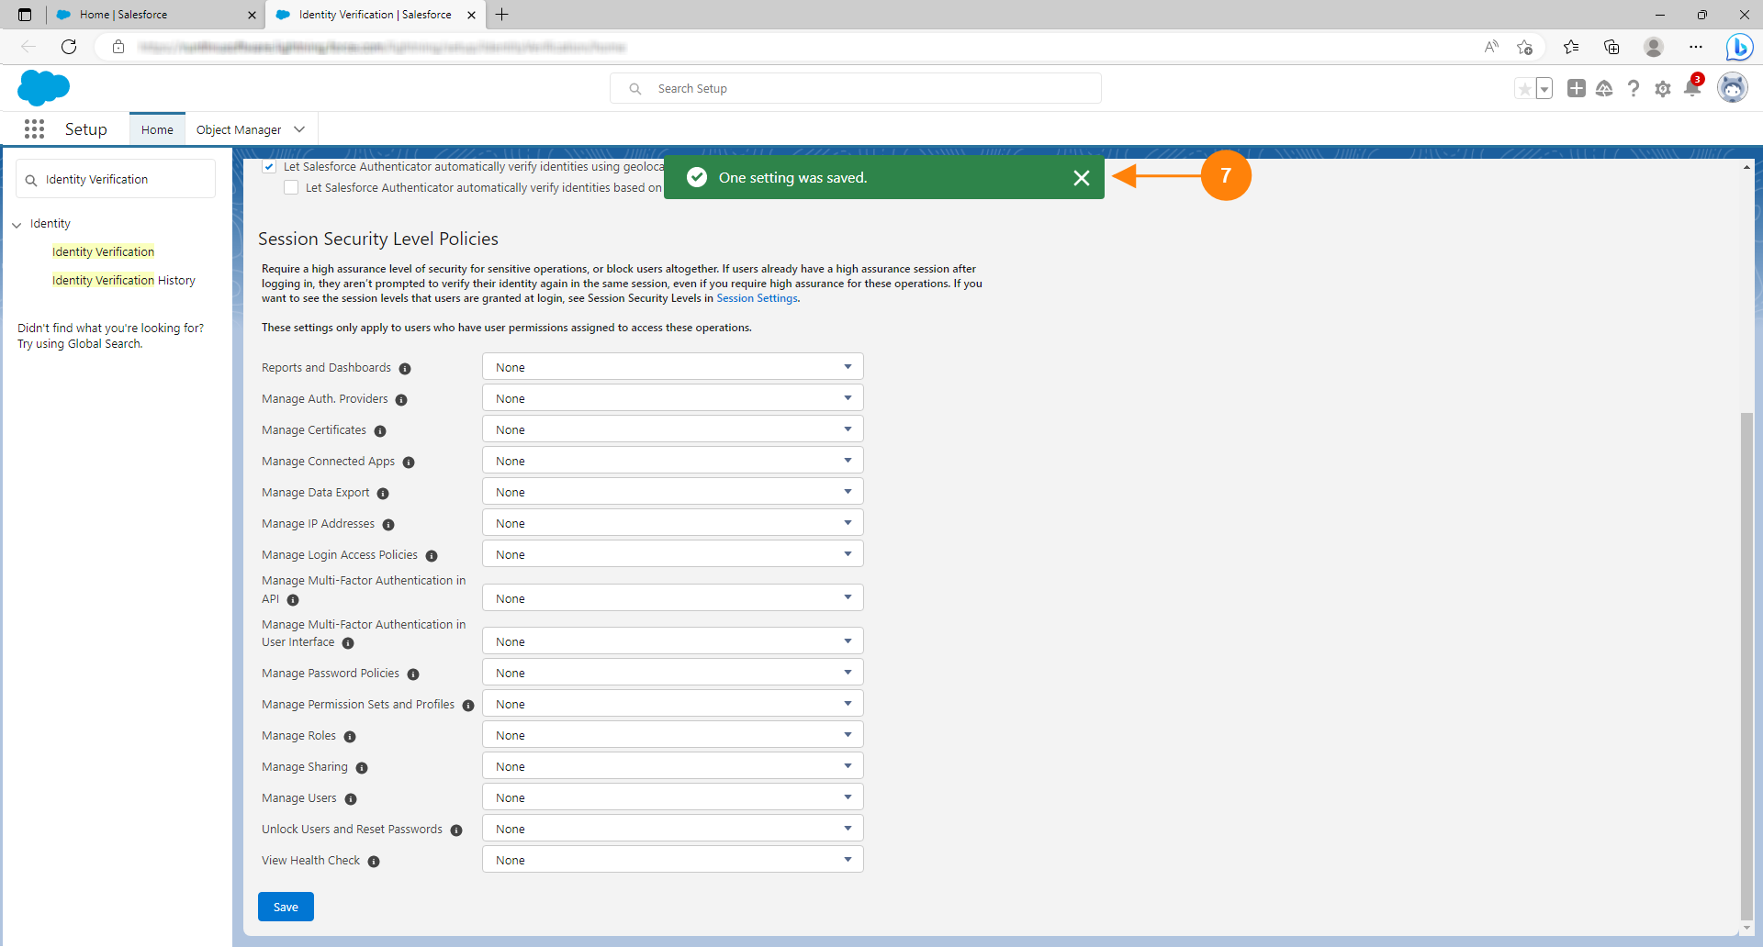Viewport: 1763px width, 947px height.
Task: Open the user avatar profile icon
Action: [1732, 88]
